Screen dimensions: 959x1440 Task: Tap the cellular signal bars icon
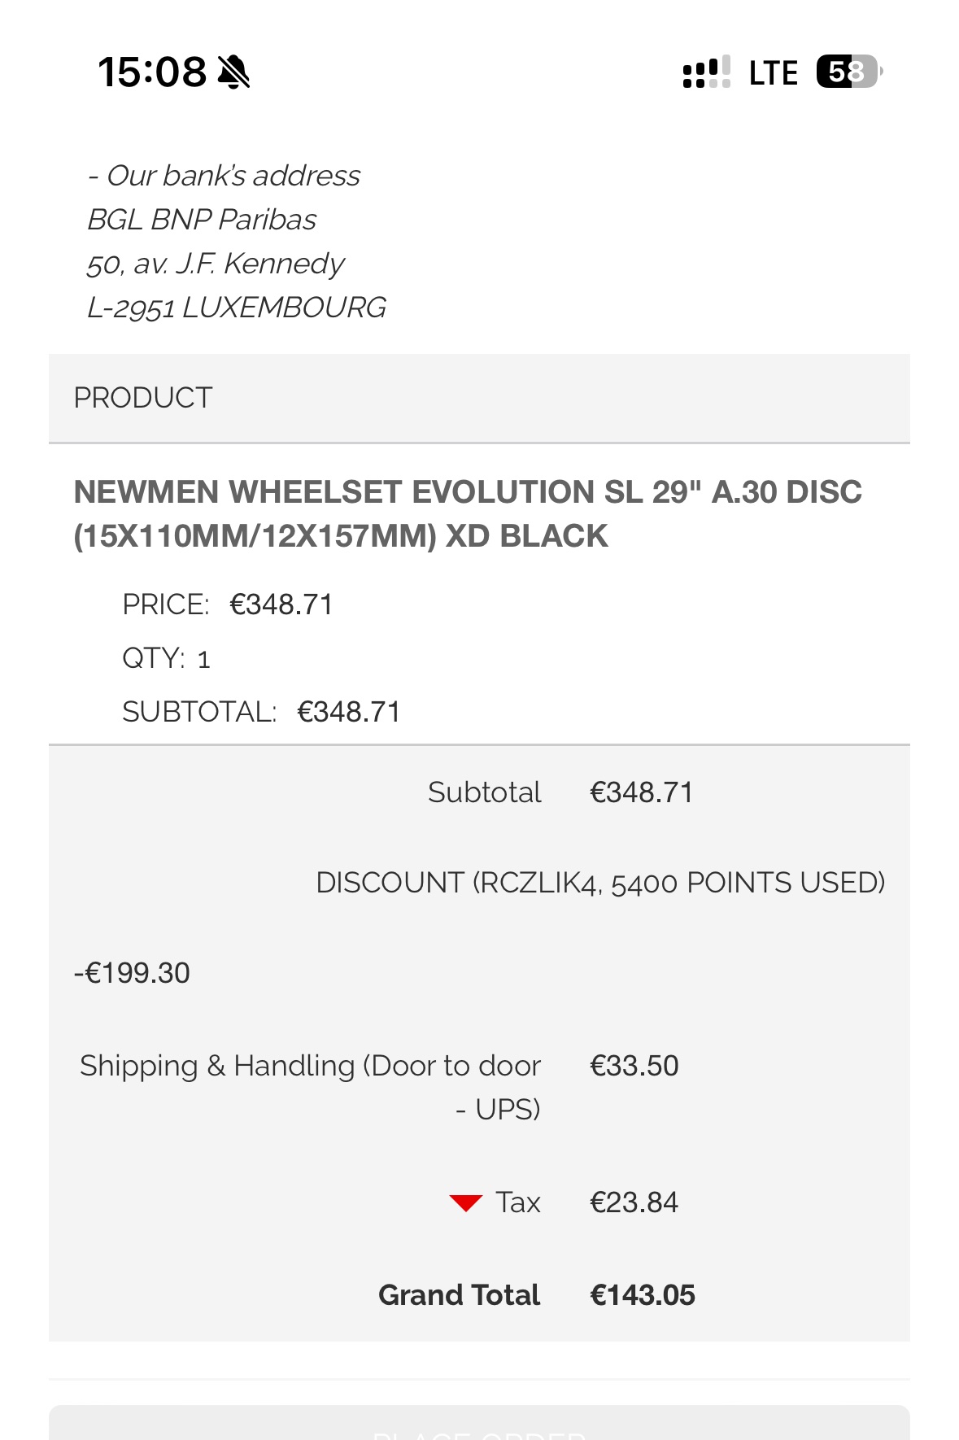click(x=706, y=72)
